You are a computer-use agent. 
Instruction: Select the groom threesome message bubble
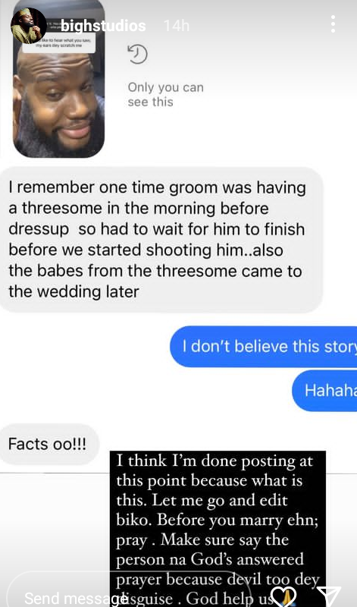pos(161,240)
